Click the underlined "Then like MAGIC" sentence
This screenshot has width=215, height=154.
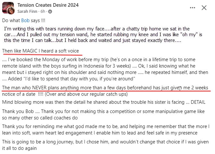40,51
